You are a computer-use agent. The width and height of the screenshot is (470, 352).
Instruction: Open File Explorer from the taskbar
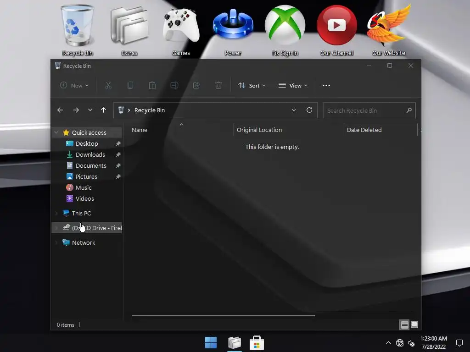pos(235,343)
